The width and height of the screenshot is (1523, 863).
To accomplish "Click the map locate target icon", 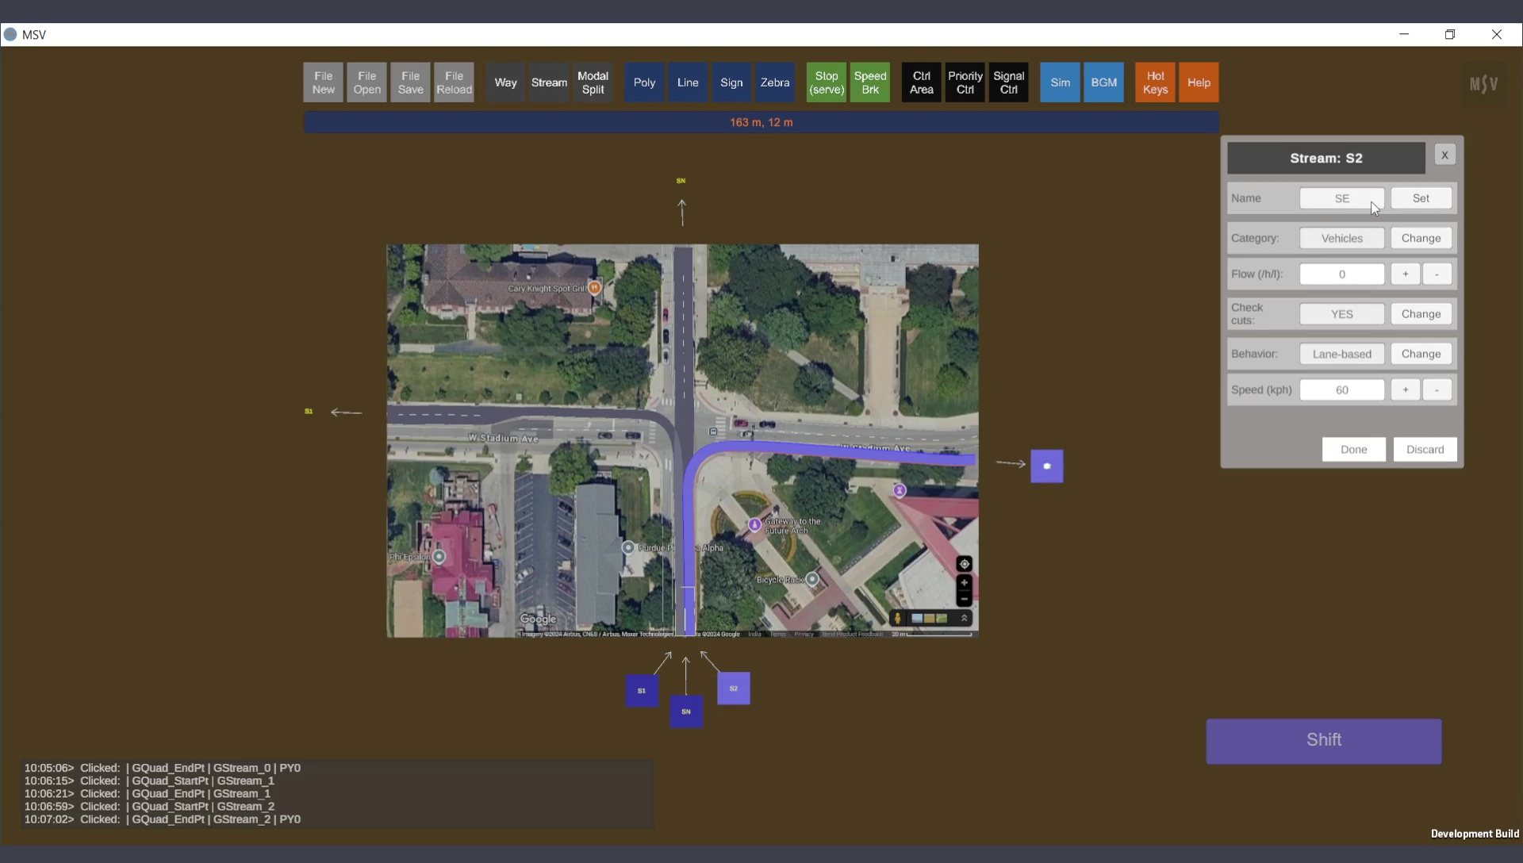I will coord(964,564).
